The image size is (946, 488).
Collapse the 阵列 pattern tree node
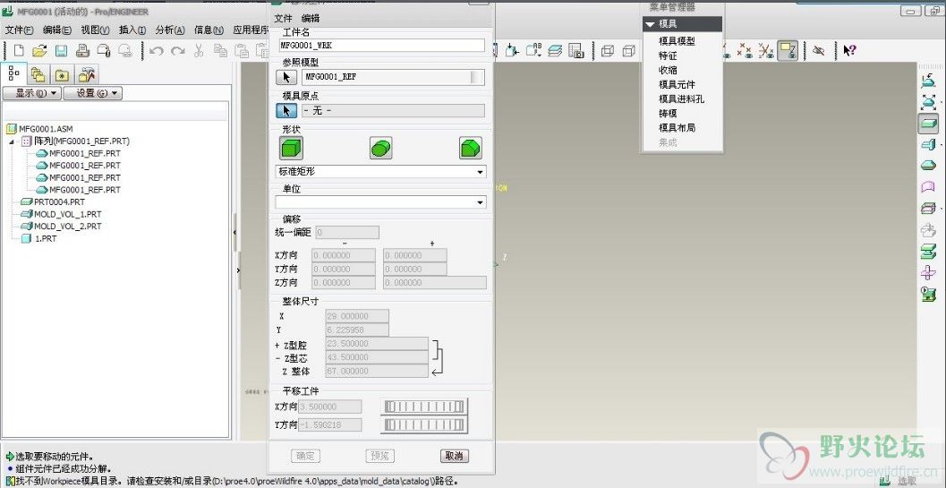[x=13, y=141]
